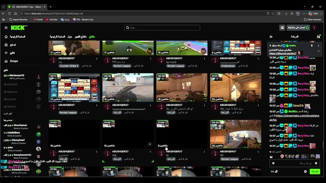This screenshot has width=326, height=183.
Task: Open the Gmail bookmark
Action: 38,20
